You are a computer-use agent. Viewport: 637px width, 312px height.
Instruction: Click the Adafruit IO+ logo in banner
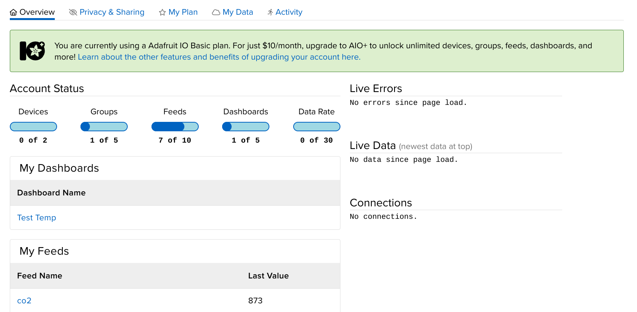pyautogui.click(x=32, y=51)
